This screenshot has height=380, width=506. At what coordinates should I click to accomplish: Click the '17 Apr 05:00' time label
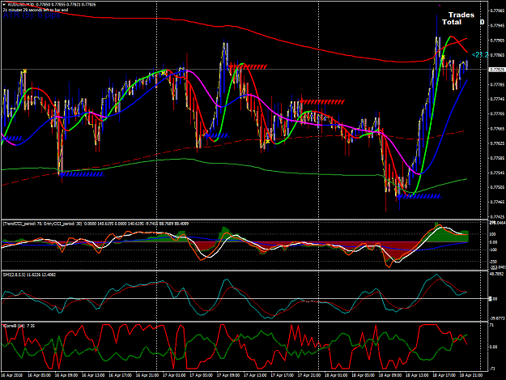pos(201,375)
